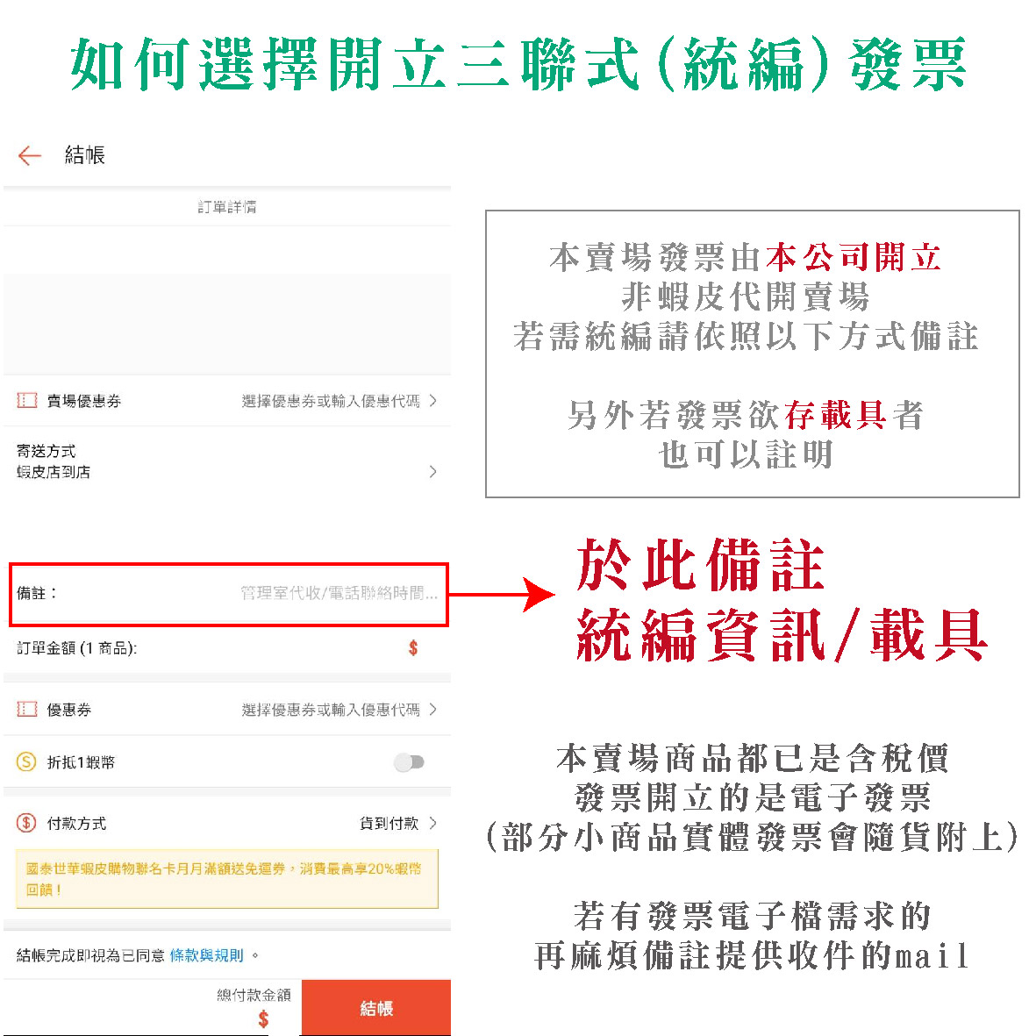Image resolution: width=1036 pixels, height=1036 pixels.
Task: Click the coupon ticket icon beside 優惠券
Action: coord(25,710)
